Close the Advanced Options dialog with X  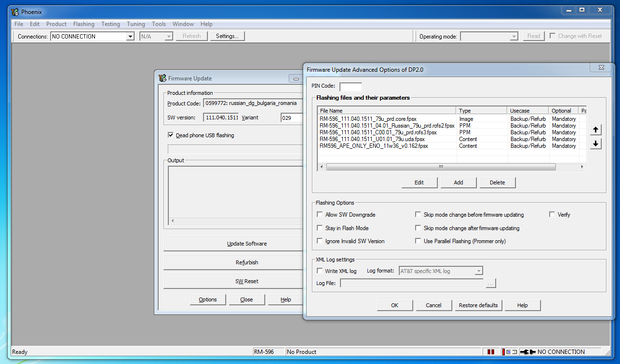pos(601,68)
